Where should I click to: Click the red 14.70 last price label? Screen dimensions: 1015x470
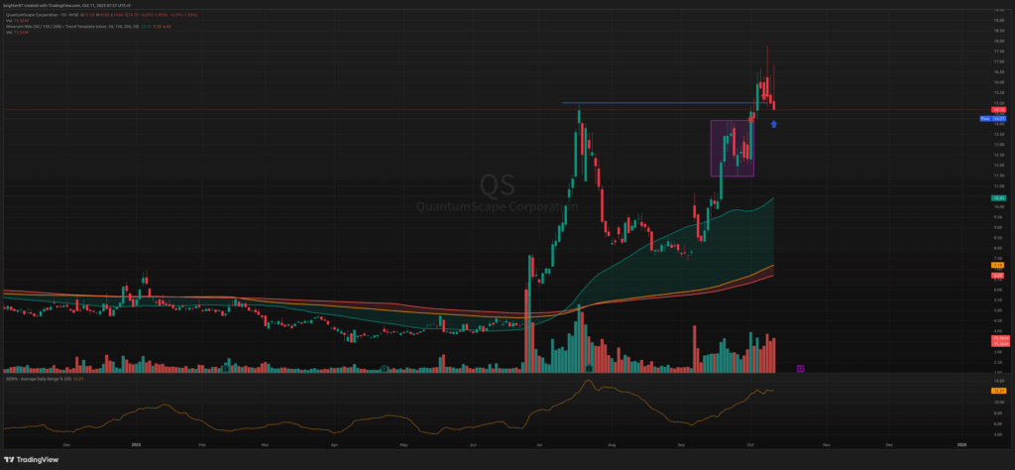click(x=1000, y=108)
